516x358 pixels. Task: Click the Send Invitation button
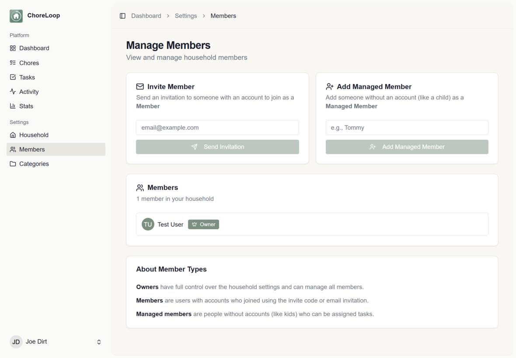[x=217, y=147]
